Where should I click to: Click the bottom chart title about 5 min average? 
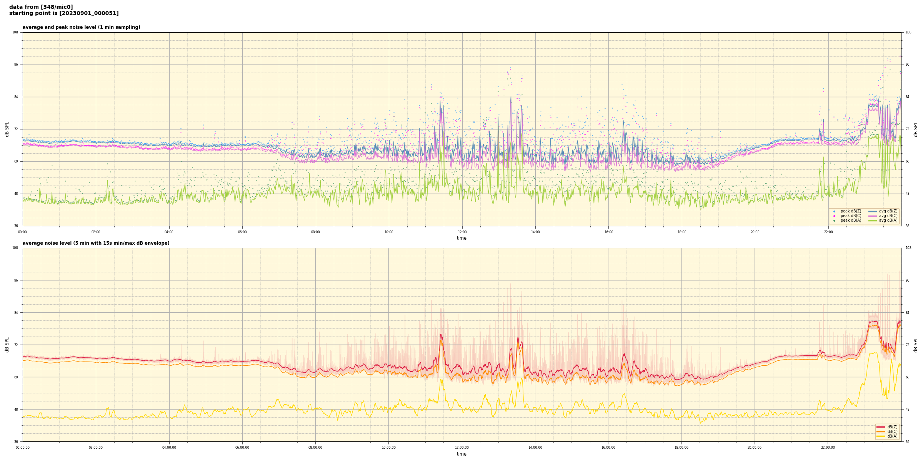pos(96,243)
